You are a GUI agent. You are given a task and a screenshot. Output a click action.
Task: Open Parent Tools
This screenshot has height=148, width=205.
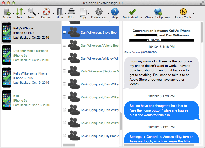pyautogui.click(x=183, y=11)
